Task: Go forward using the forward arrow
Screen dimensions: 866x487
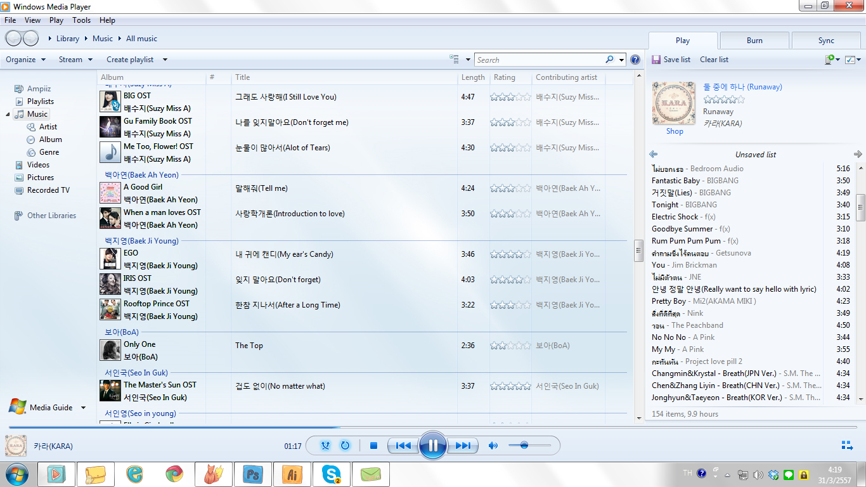Action: point(30,39)
